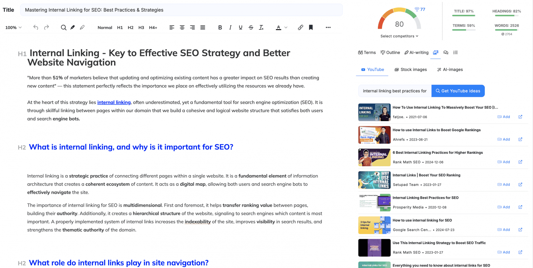Open the Outline tab

(390, 52)
